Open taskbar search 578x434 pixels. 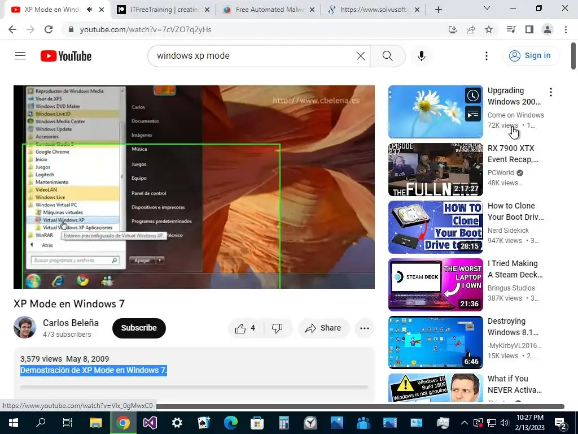click(41, 423)
